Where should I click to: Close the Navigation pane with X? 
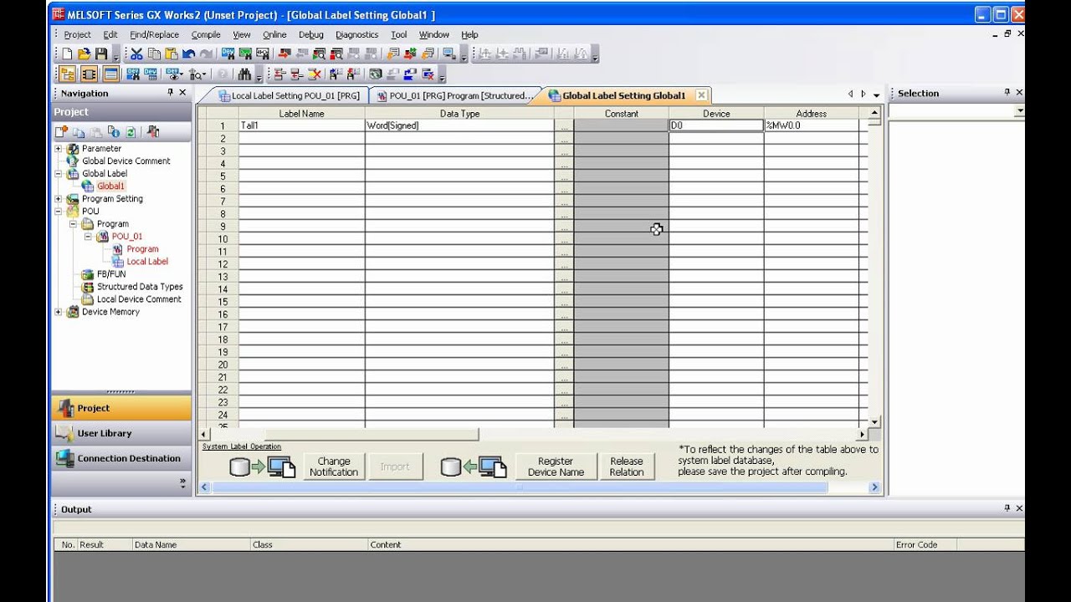pos(183,93)
